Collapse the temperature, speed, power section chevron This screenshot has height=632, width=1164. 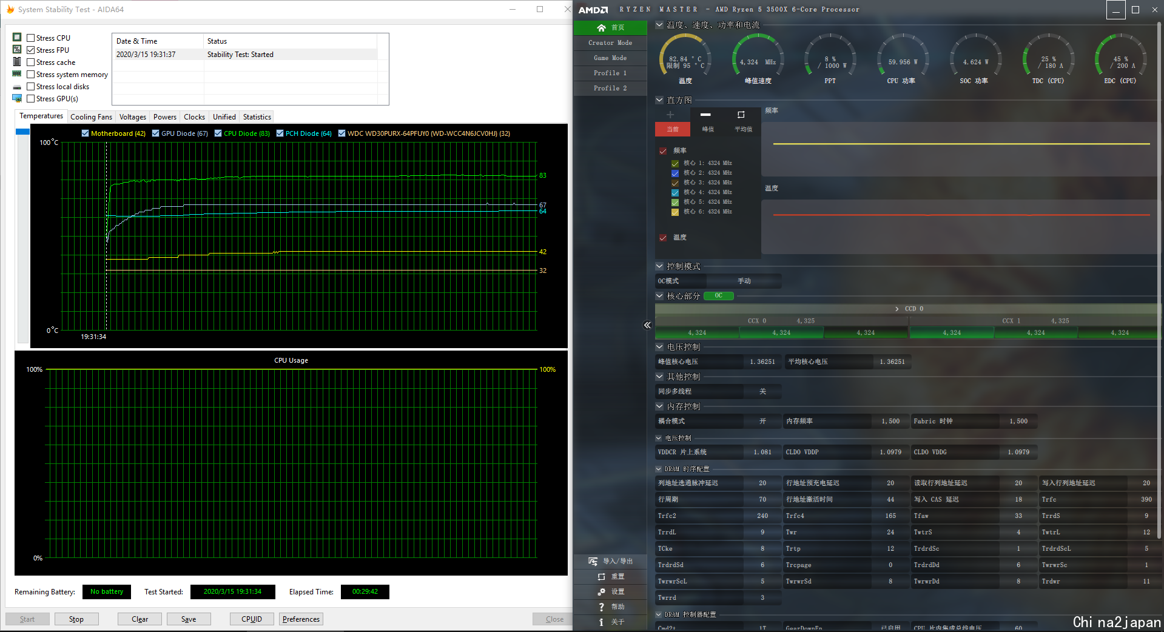click(x=659, y=25)
